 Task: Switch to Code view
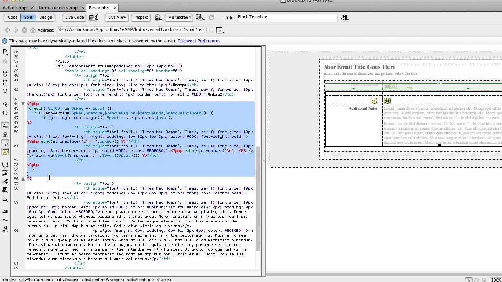pos(13,17)
